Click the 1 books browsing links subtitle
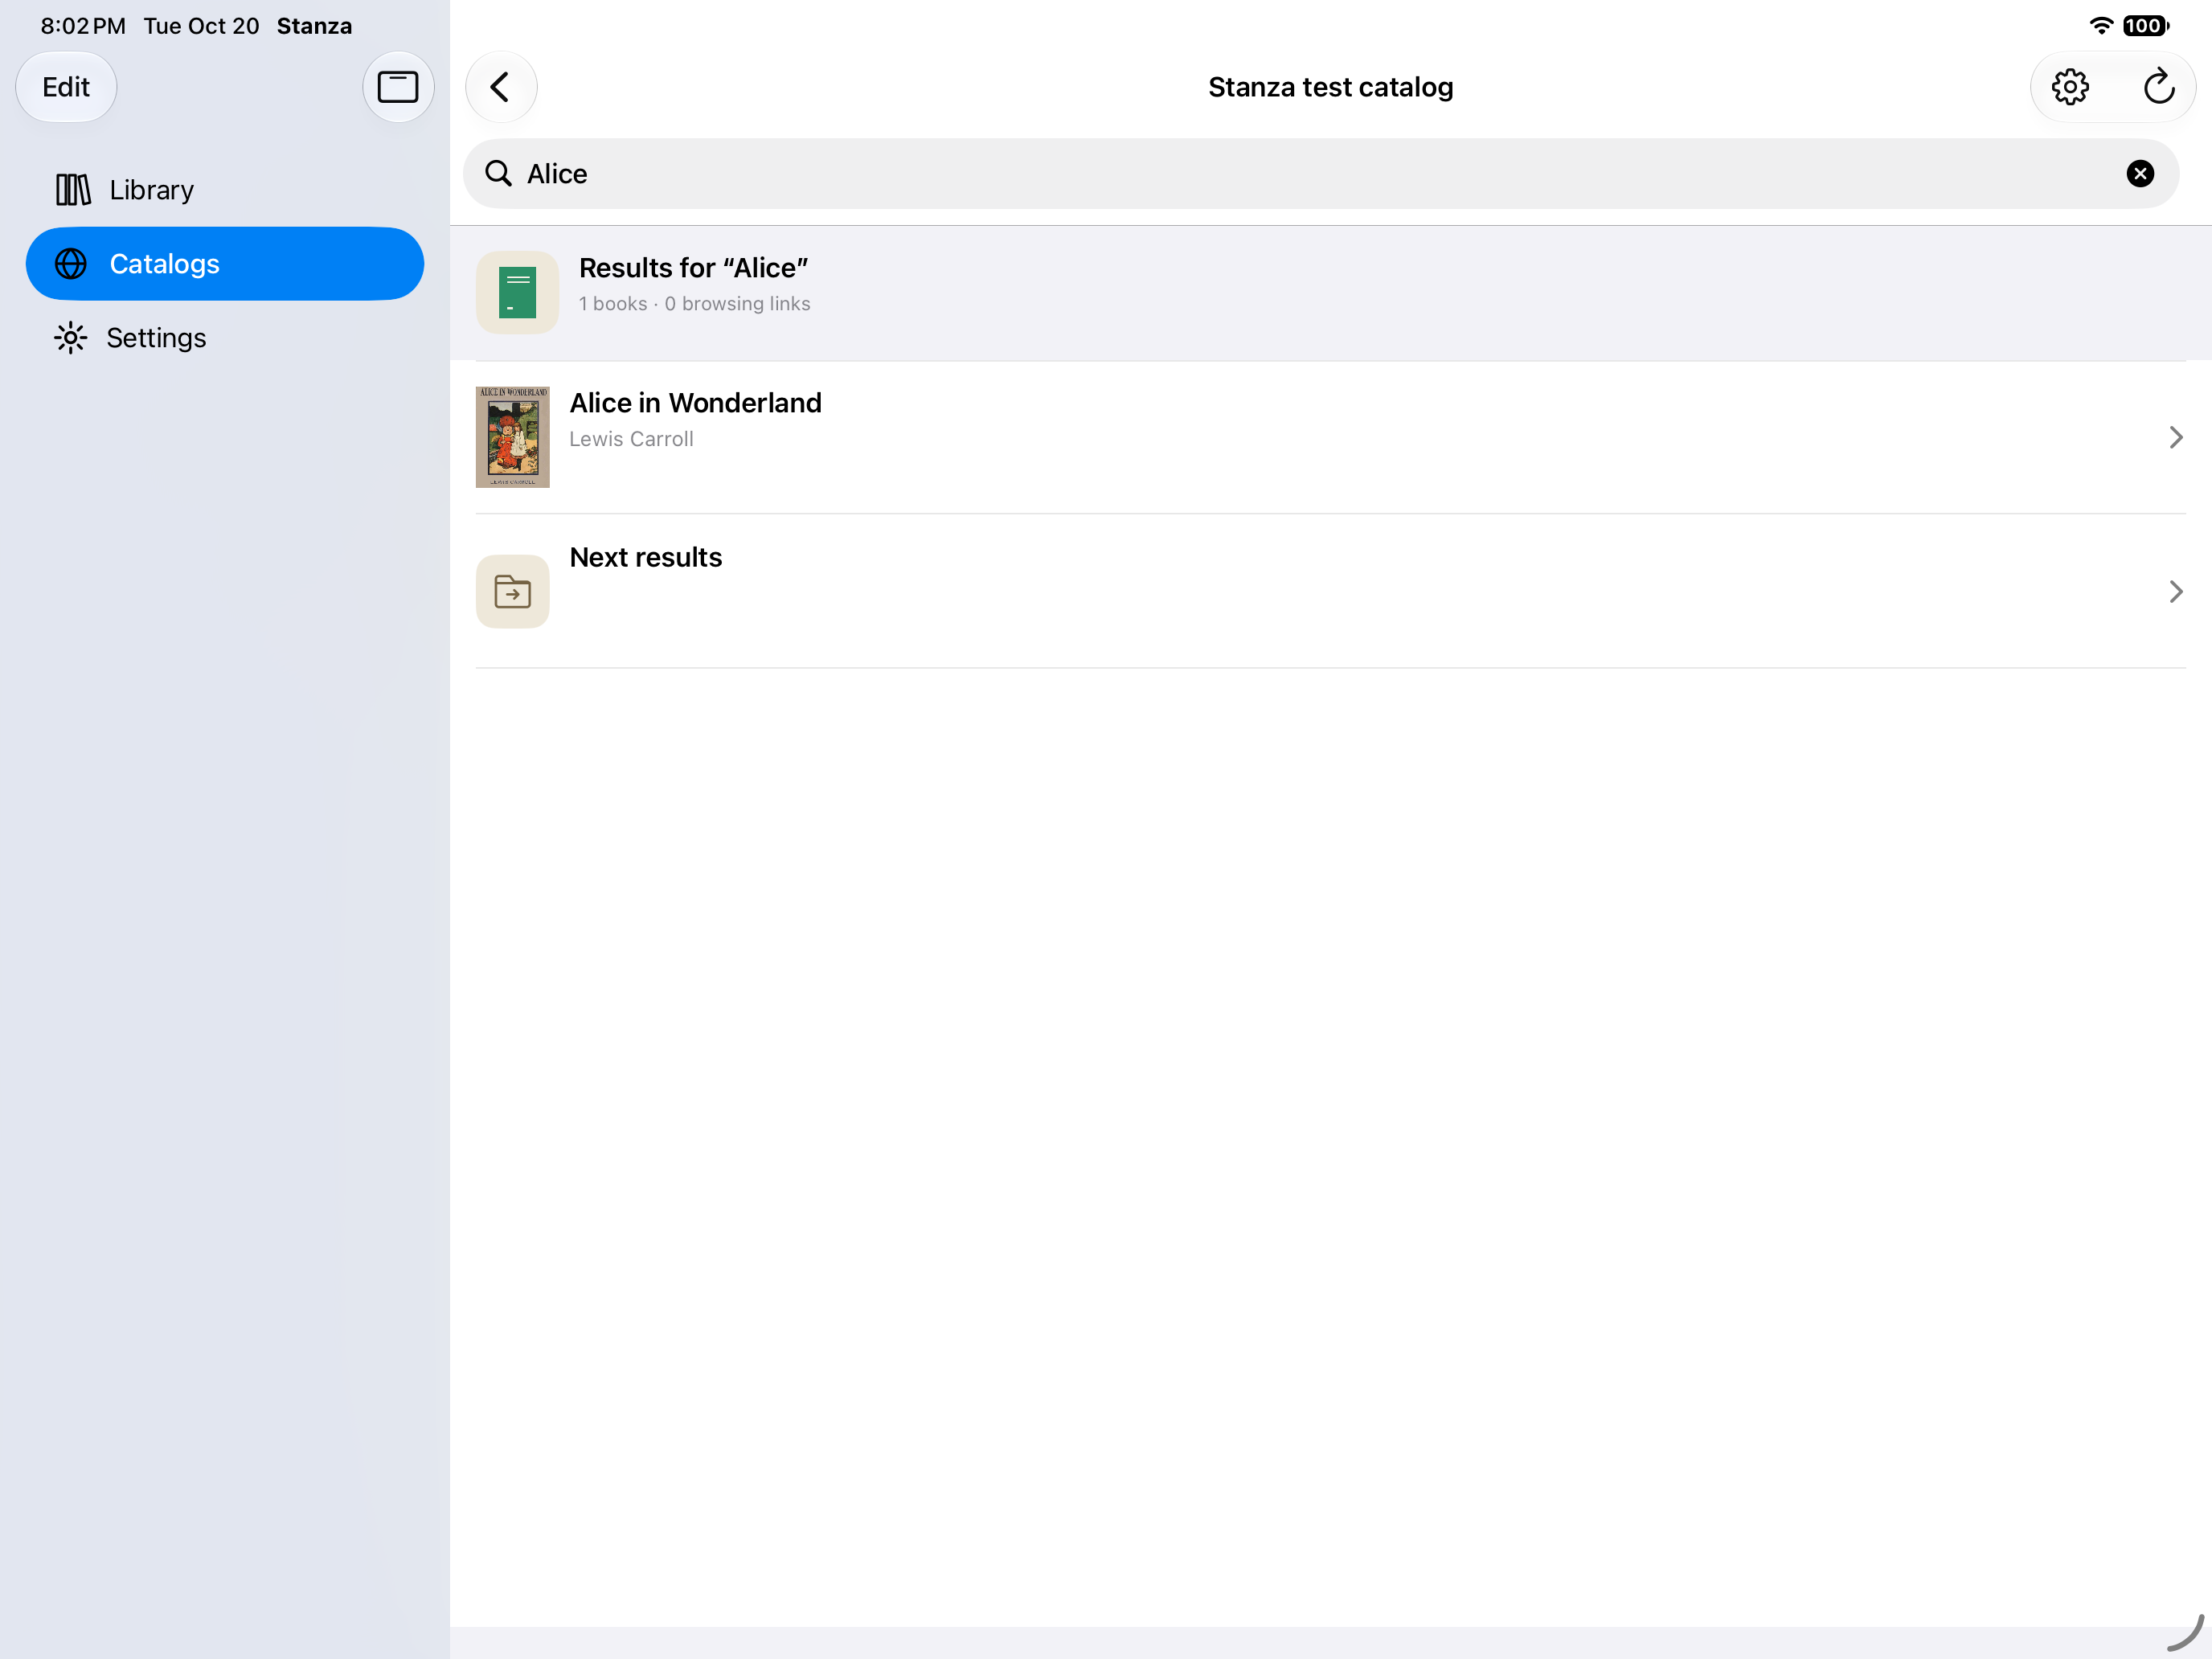The width and height of the screenshot is (2212, 1659). (694, 304)
